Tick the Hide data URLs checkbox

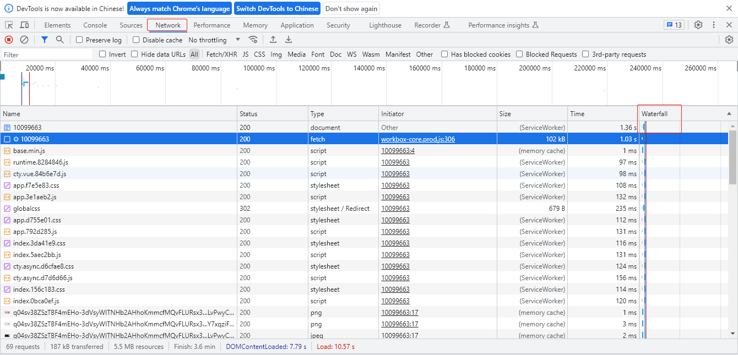pos(134,54)
